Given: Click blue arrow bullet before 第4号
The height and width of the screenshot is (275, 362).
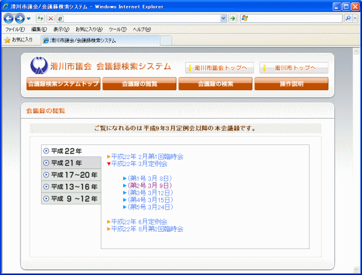Looking at the screenshot, I should tap(125, 200).
